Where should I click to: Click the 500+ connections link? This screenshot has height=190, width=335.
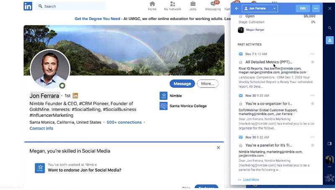click(124, 122)
